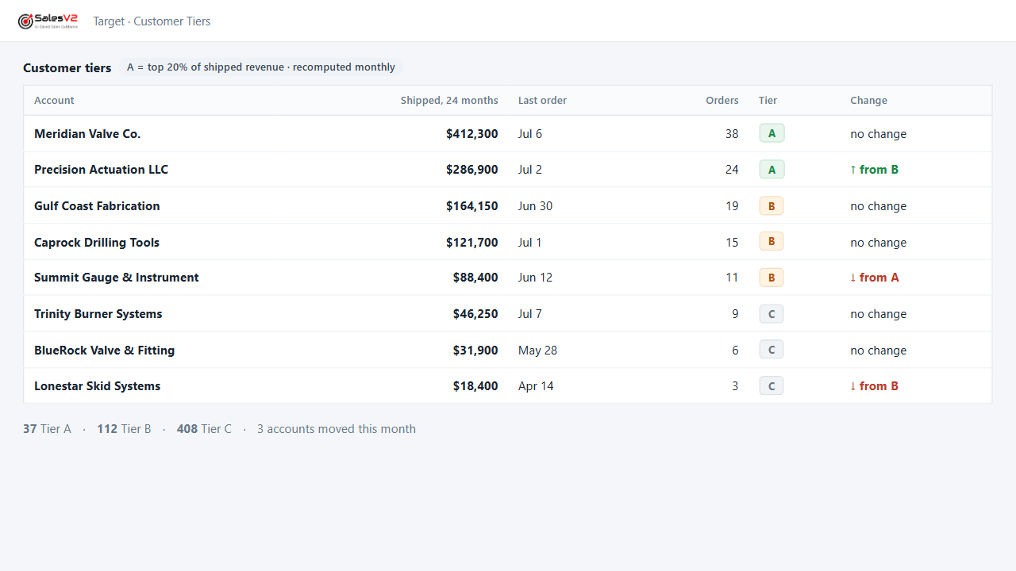Click the red '↓ from A' change
Image resolution: width=1016 pixels, height=571 pixels.
coord(874,278)
